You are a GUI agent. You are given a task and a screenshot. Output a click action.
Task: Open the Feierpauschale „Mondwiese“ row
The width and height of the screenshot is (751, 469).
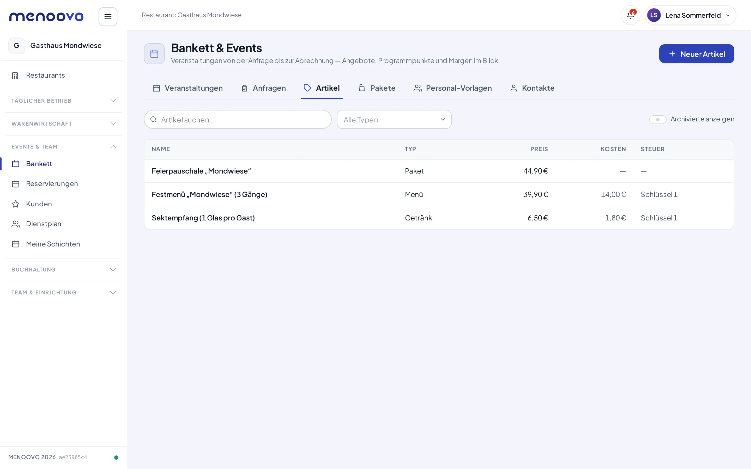[x=439, y=171]
